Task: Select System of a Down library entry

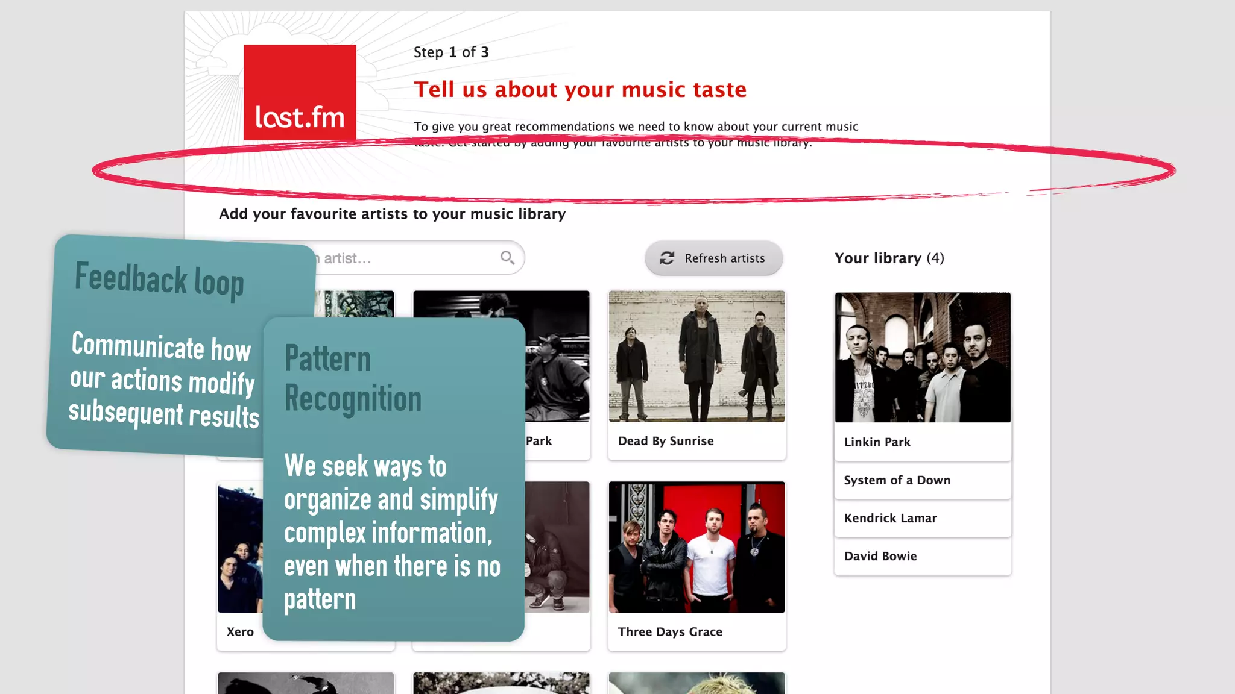Action: click(897, 480)
